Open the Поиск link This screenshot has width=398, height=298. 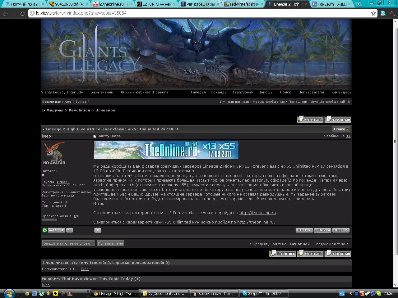[285, 92]
